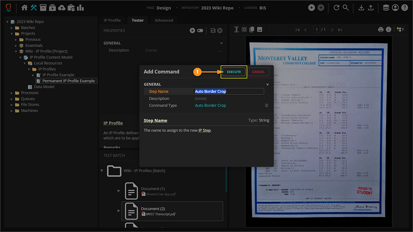Click the X cancel icon in Properties header
The width and height of the screenshot is (413, 232).
(220, 30)
